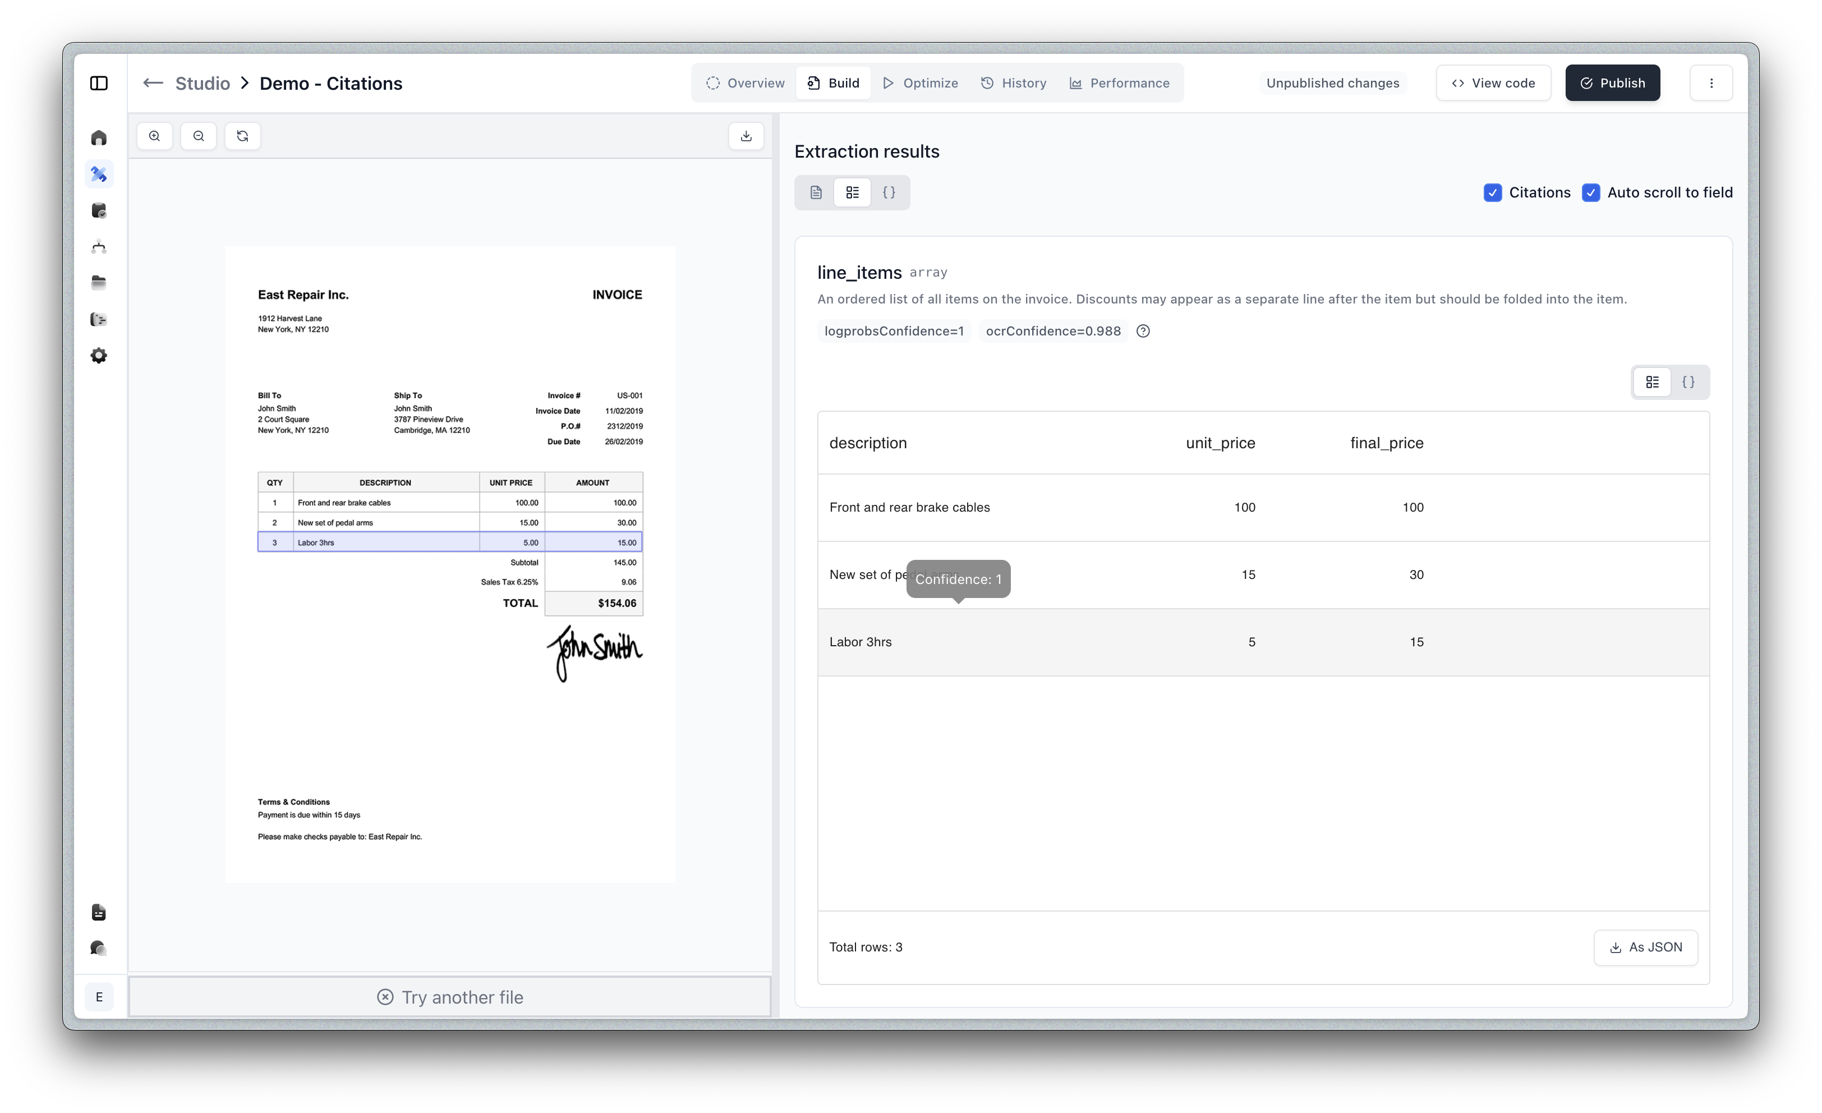This screenshot has width=1822, height=1113.
Task: Click the zoom in magnifier icon
Action: click(x=155, y=136)
